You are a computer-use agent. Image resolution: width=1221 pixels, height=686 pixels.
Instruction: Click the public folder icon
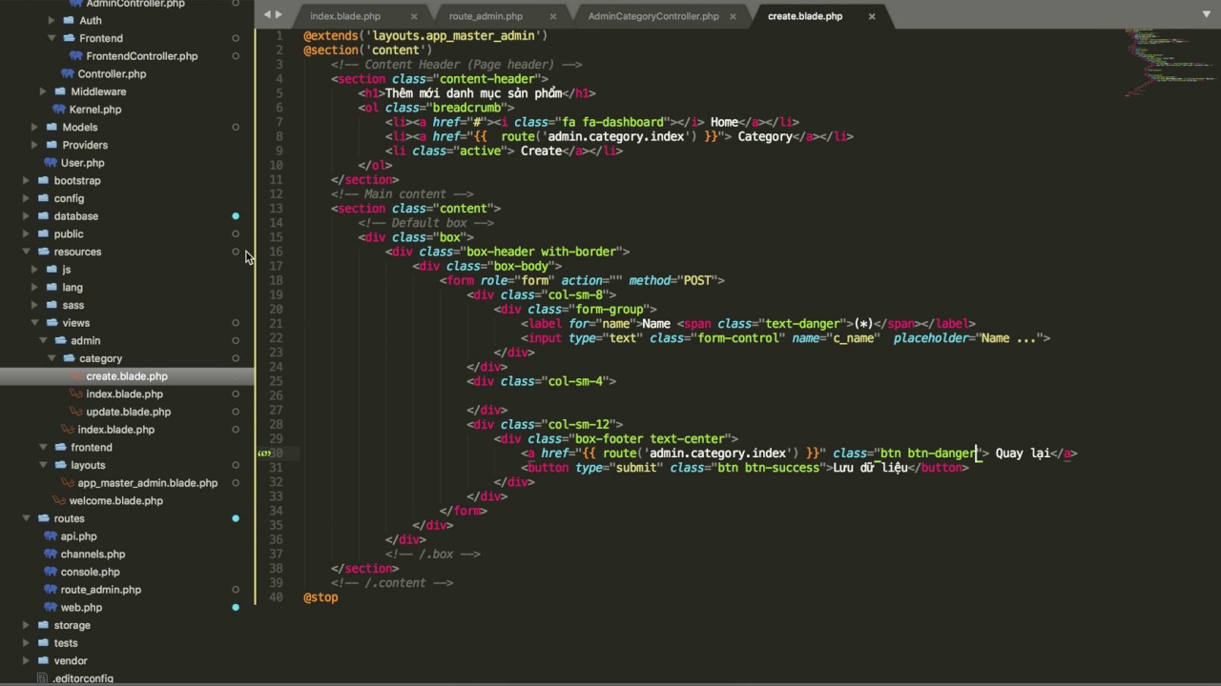(43, 233)
